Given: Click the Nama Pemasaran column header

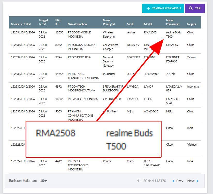Looking at the screenshot, I should 173,22.
